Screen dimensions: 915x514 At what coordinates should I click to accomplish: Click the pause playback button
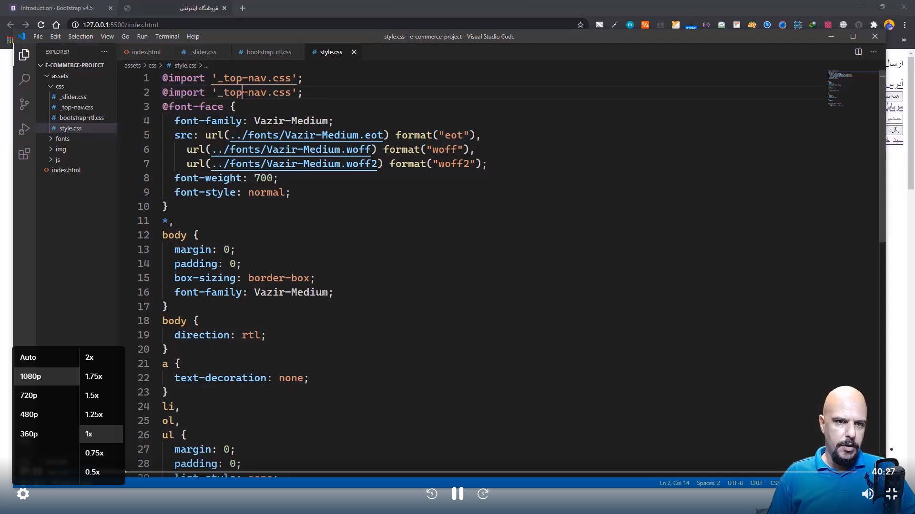(x=457, y=494)
